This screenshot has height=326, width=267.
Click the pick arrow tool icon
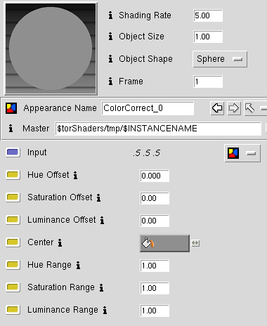coord(249,108)
